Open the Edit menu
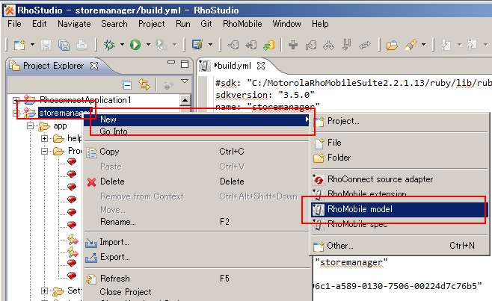Image resolution: width=492 pixels, height=301 pixels. [x=39, y=24]
